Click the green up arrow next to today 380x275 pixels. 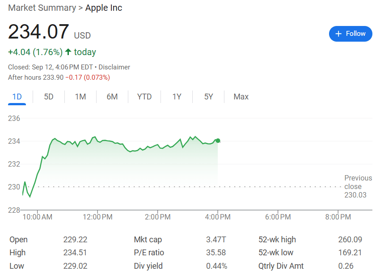[x=68, y=52]
